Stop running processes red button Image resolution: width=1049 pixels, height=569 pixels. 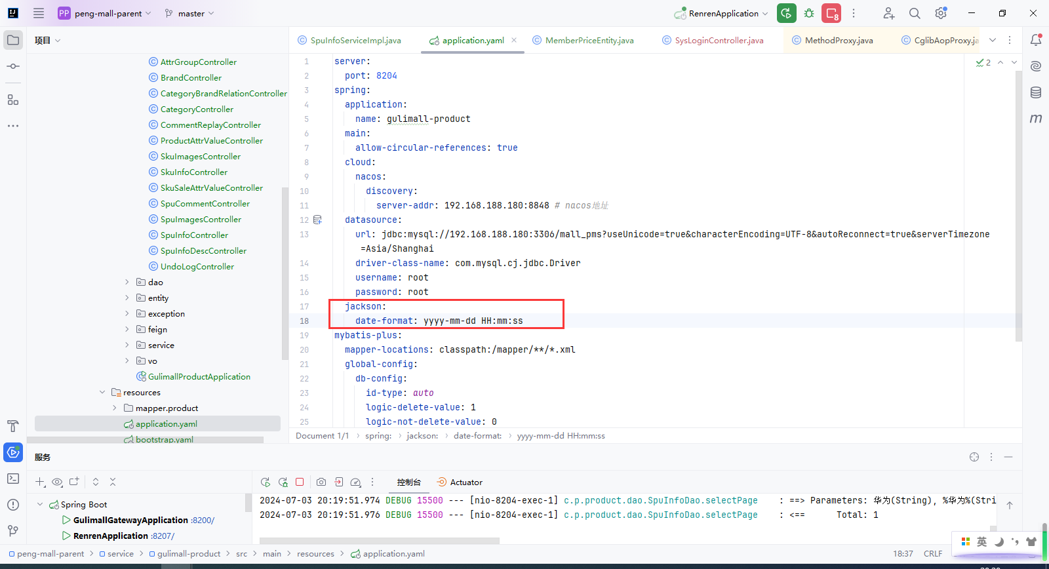click(x=831, y=13)
